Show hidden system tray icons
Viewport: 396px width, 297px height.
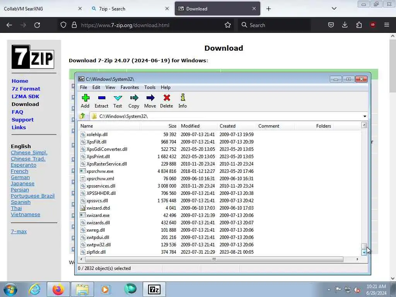pos(329,290)
